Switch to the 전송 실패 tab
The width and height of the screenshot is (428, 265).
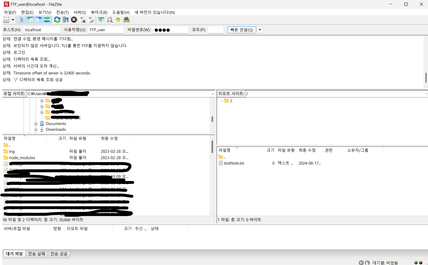pyautogui.click(x=37, y=254)
